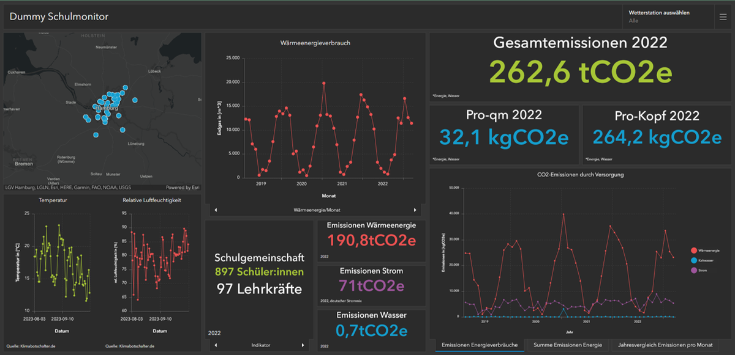Toggle Kaltwasser blue legend marker

tap(693, 260)
